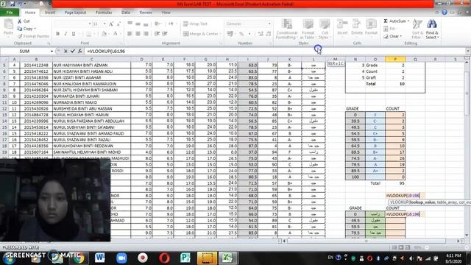Toggle Center text alignment
Screen dimensions: 471x265
click(x=138, y=34)
